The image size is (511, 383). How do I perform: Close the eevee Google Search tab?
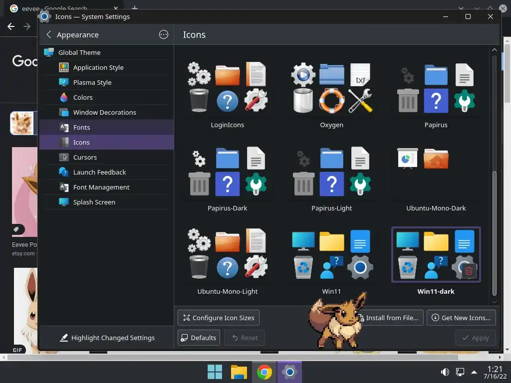[116, 8]
